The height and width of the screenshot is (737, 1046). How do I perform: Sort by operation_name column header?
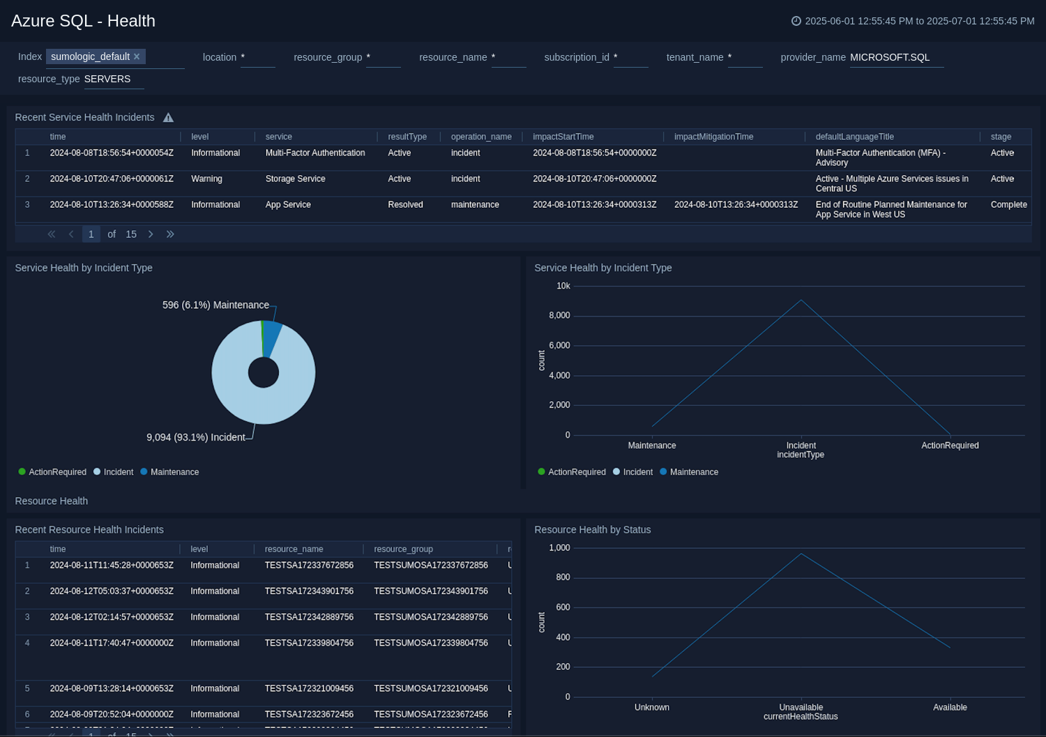point(481,137)
